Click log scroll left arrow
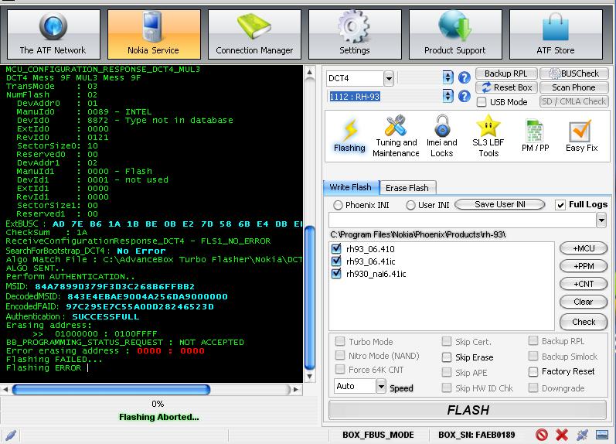Image resolution: width=616 pixels, height=444 pixels. coord(5,390)
